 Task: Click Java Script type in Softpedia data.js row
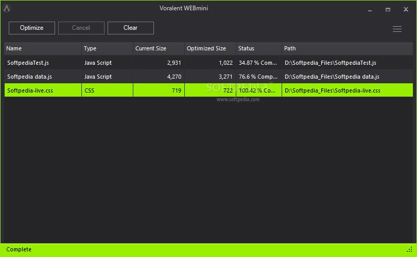98,77
